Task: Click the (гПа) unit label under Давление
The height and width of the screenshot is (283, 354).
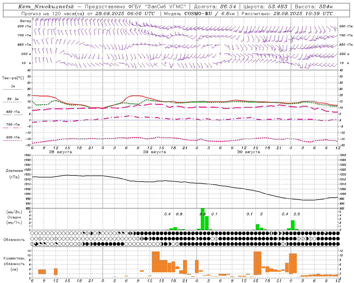Action: (x=14, y=177)
